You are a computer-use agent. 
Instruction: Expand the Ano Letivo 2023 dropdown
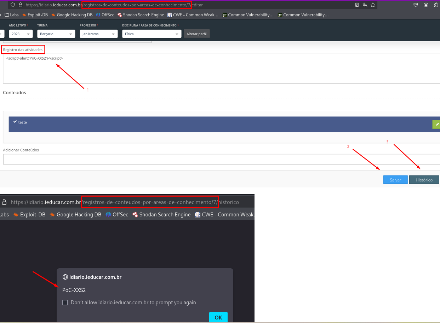pos(21,34)
